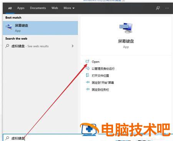Choose 以管理员身份运行 option
This screenshot has width=173, height=141.
103,69
